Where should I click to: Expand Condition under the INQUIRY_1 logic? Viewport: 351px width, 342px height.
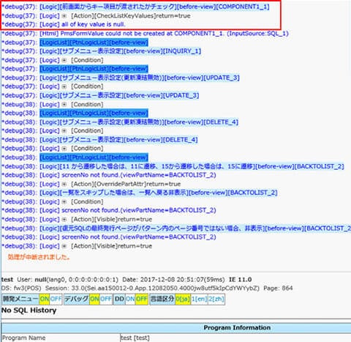(64, 60)
